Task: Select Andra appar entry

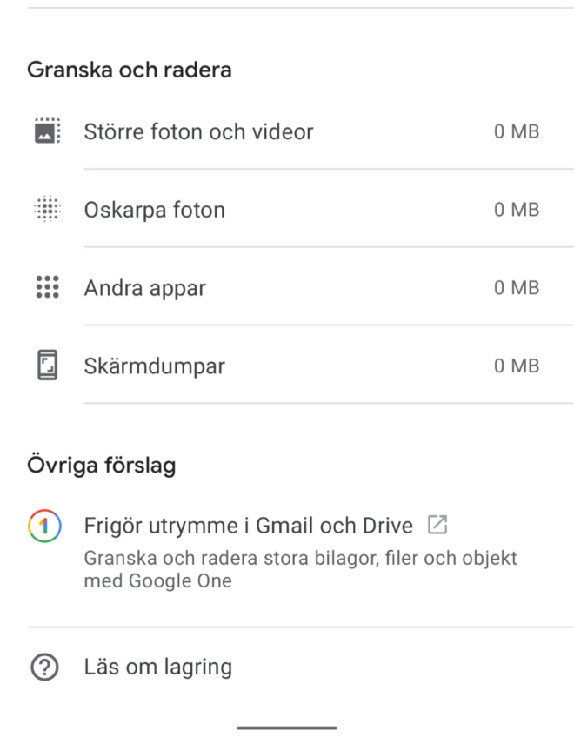Action: pyautogui.click(x=287, y=287)
